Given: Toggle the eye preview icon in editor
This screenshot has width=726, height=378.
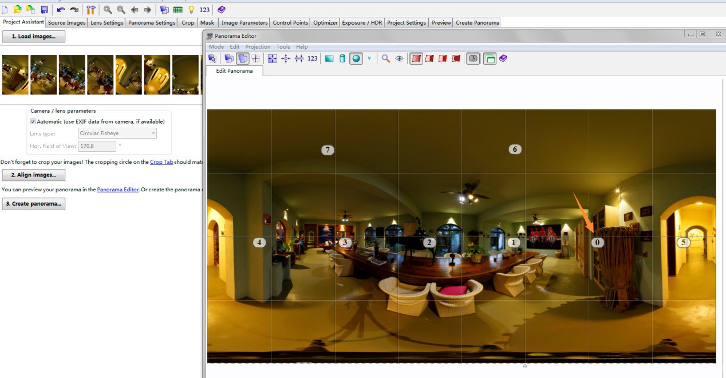Looking at the screenshot, I should click(400, 58).
